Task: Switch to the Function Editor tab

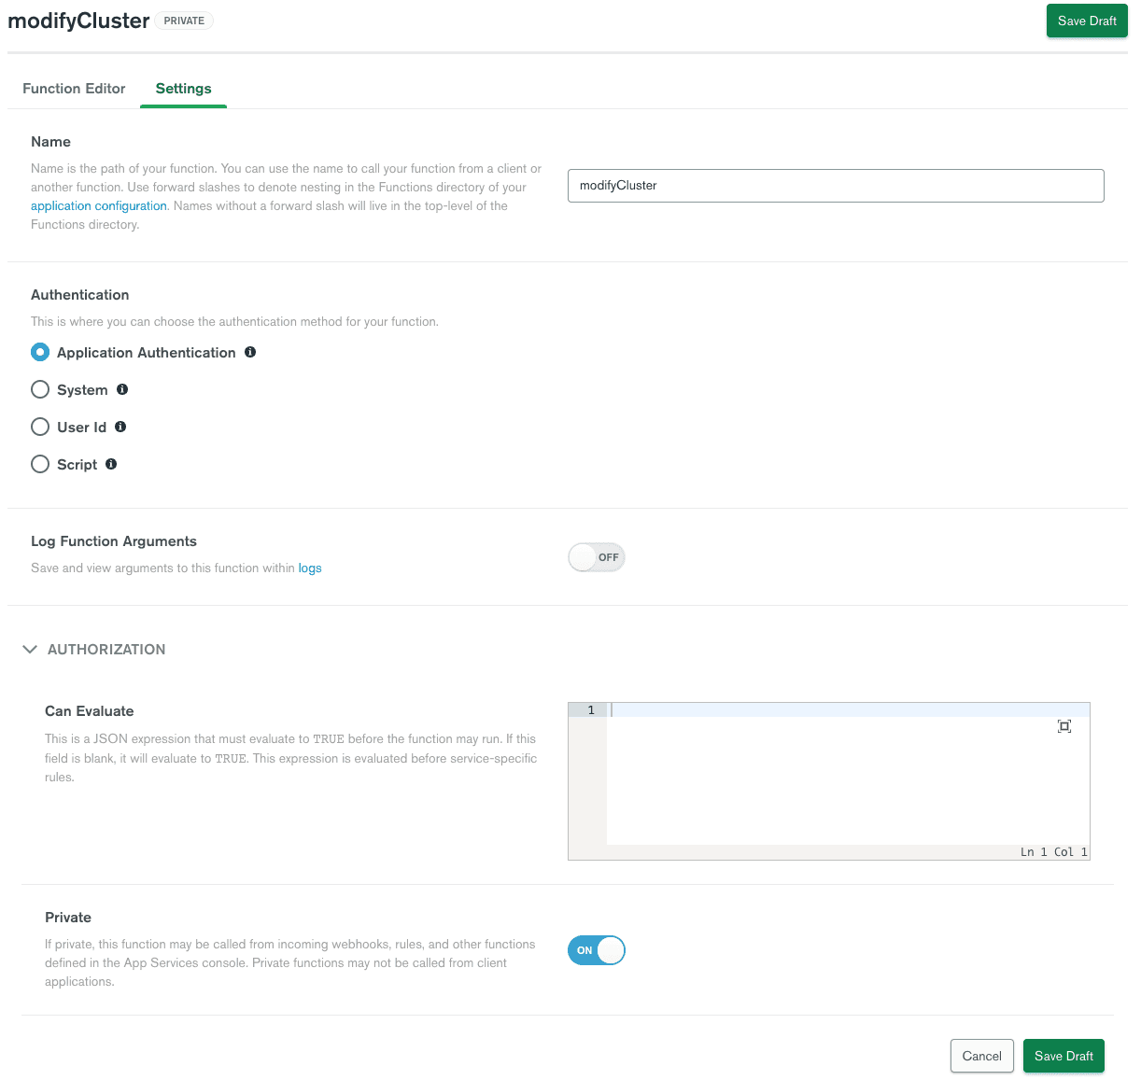Action: pyautogui.click(x=74, y=89)
